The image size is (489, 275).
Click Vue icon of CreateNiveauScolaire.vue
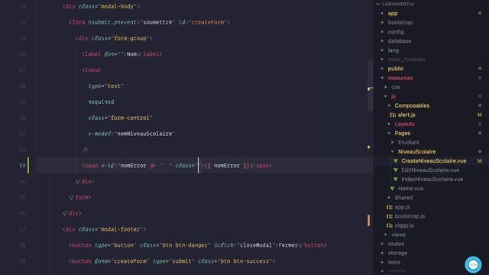[396, 161]
